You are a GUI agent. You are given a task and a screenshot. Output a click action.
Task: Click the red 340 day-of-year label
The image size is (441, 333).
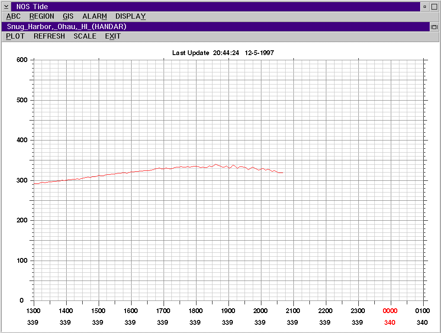[390, 322]
